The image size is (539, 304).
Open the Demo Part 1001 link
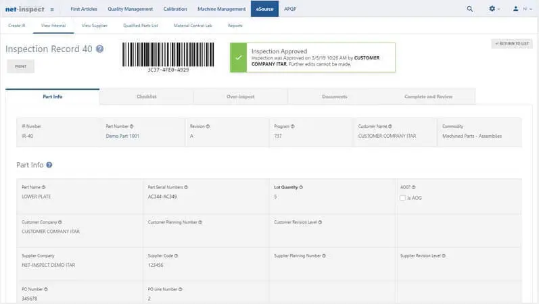122,136
